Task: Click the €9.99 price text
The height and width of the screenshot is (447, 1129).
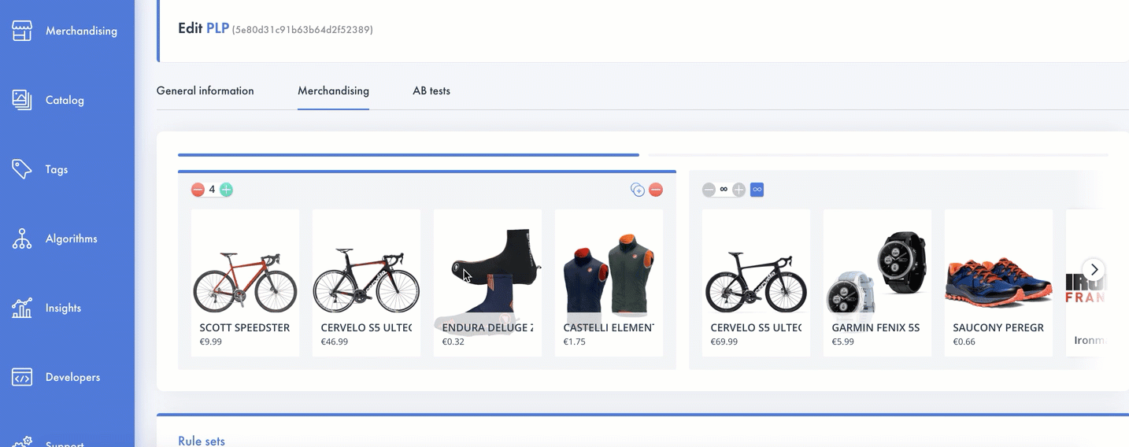Action: pyautogui.click(x=211, y=342)
